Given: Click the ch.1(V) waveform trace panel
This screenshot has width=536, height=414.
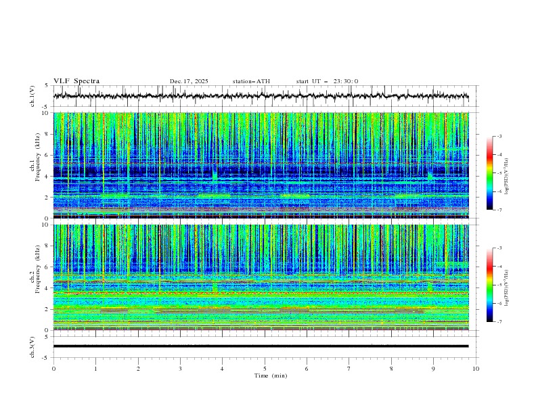Looking at the screenshot, I should click(x=265, y=96).
